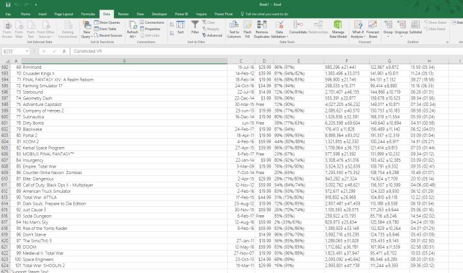Select cell containing Kerbal Space Program

(x=124, y=148)
